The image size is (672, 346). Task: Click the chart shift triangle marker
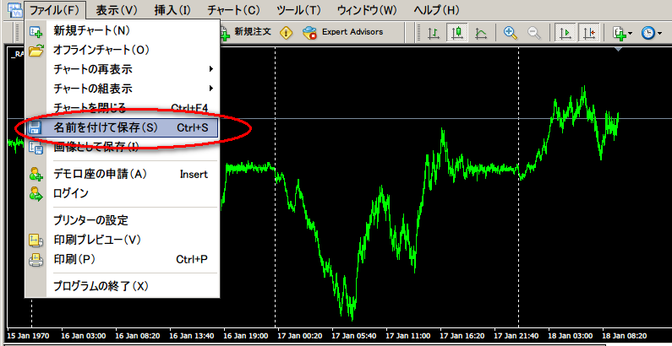(x=618, y=49)
